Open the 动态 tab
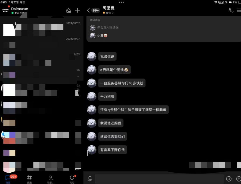The width and height of the screenshot is (241, 184). [x=72, y=179]
